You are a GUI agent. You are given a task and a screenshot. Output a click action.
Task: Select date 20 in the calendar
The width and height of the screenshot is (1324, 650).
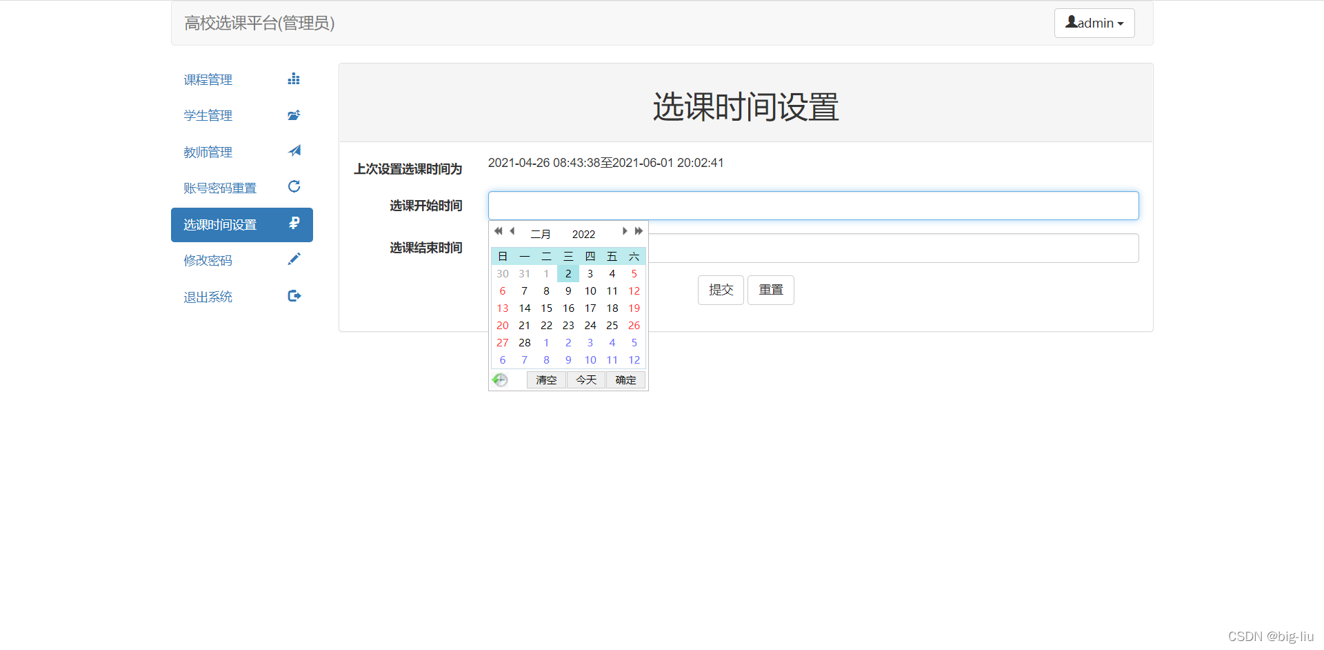point(503,326)
